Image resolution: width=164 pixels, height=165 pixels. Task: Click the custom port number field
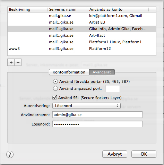113,89
